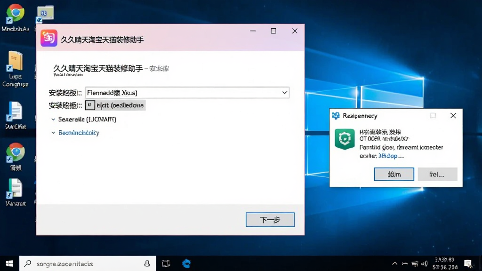Click the search magnifier icon in taskbar
482x271 pixels.
pos(28,263)
